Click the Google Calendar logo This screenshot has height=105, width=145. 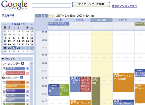pyautogui.click(x=15, y=5)
